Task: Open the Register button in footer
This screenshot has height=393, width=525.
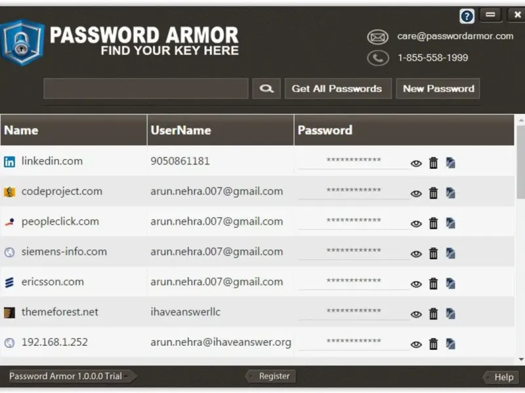Action: 274,376
